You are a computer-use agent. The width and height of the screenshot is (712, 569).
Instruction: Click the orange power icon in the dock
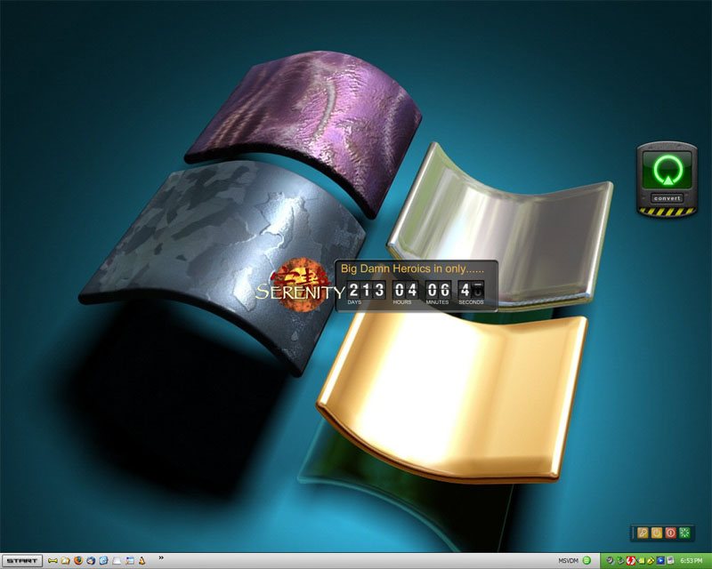(657, 533)
